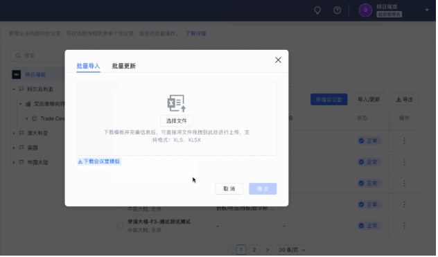Click the 正常 status in 学清大楼-F3 row
Image resolution: width=438 pixels, height=257 pixels.
(x=369, y=227)
